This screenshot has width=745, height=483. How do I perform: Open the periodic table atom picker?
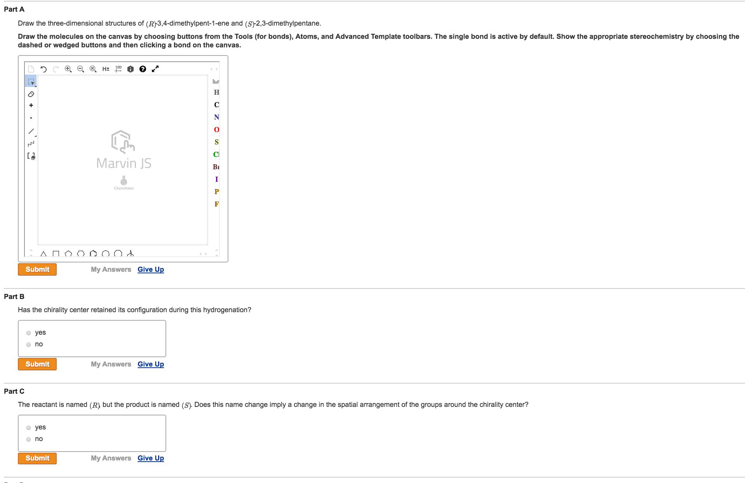(216, 82)
